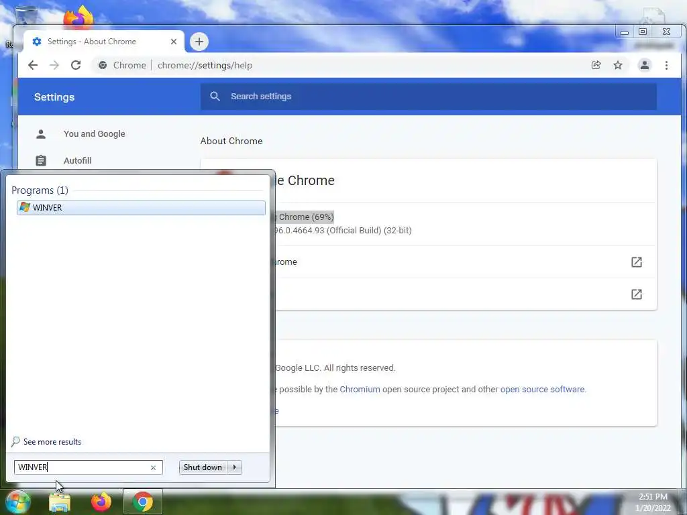
Task: Open the Autofill settings section
Action: coord(78,161)
